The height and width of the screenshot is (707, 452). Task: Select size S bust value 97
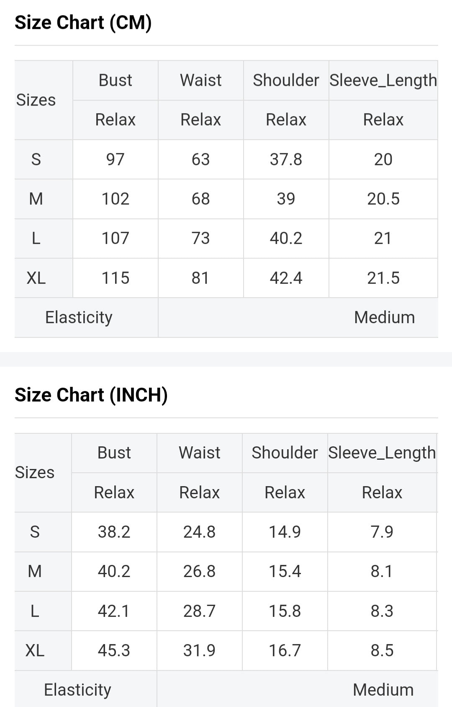coord(115,159)
